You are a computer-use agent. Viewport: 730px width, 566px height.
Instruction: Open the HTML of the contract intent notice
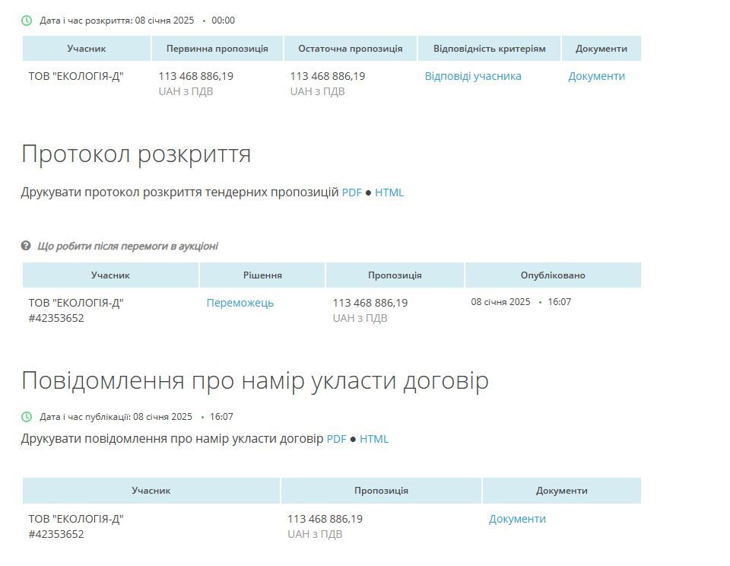point(375,439)
